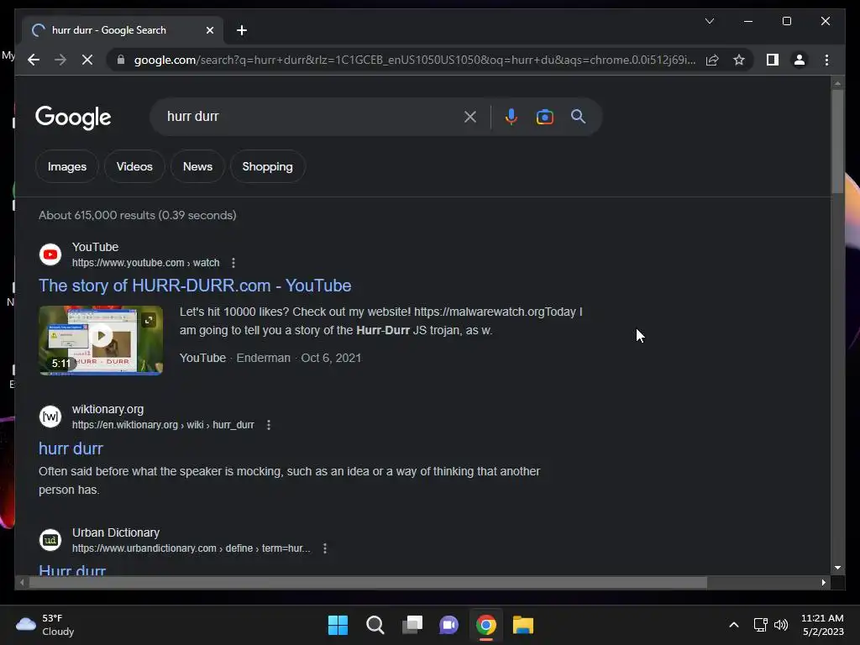Click the Google logo
This screenshot has height=645, width=860.
[73, 118]
